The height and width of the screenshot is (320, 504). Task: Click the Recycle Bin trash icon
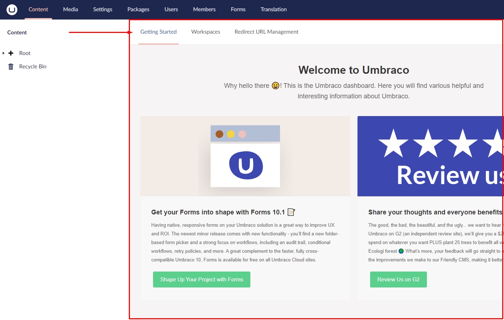pyautogui.click(x=11, y=67)
